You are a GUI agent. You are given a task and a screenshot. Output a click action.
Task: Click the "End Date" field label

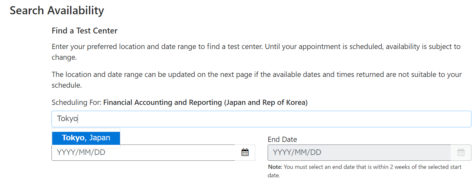[282, 139]
